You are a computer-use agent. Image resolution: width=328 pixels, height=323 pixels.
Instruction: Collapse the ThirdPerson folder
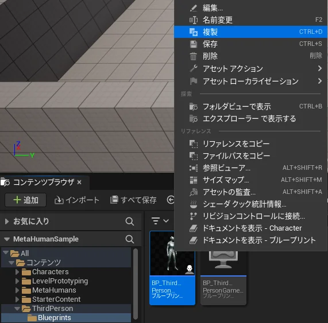click(17, 309)
